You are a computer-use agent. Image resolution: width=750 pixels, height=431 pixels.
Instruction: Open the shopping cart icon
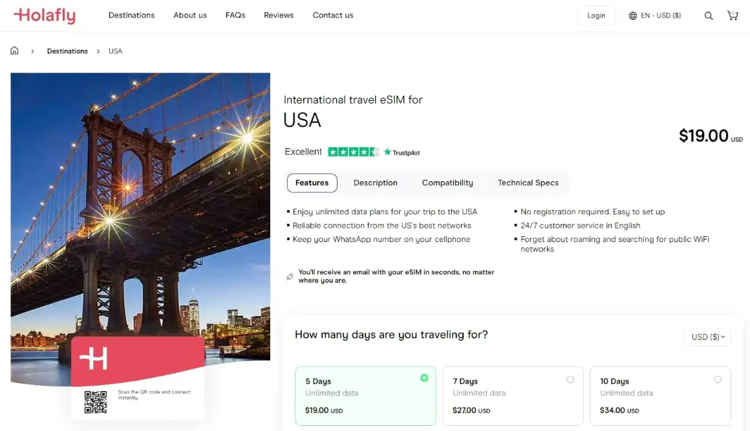[x=733, y=16]
